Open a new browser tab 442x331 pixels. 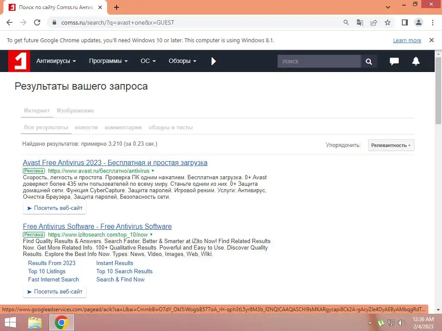click(117, 8)
